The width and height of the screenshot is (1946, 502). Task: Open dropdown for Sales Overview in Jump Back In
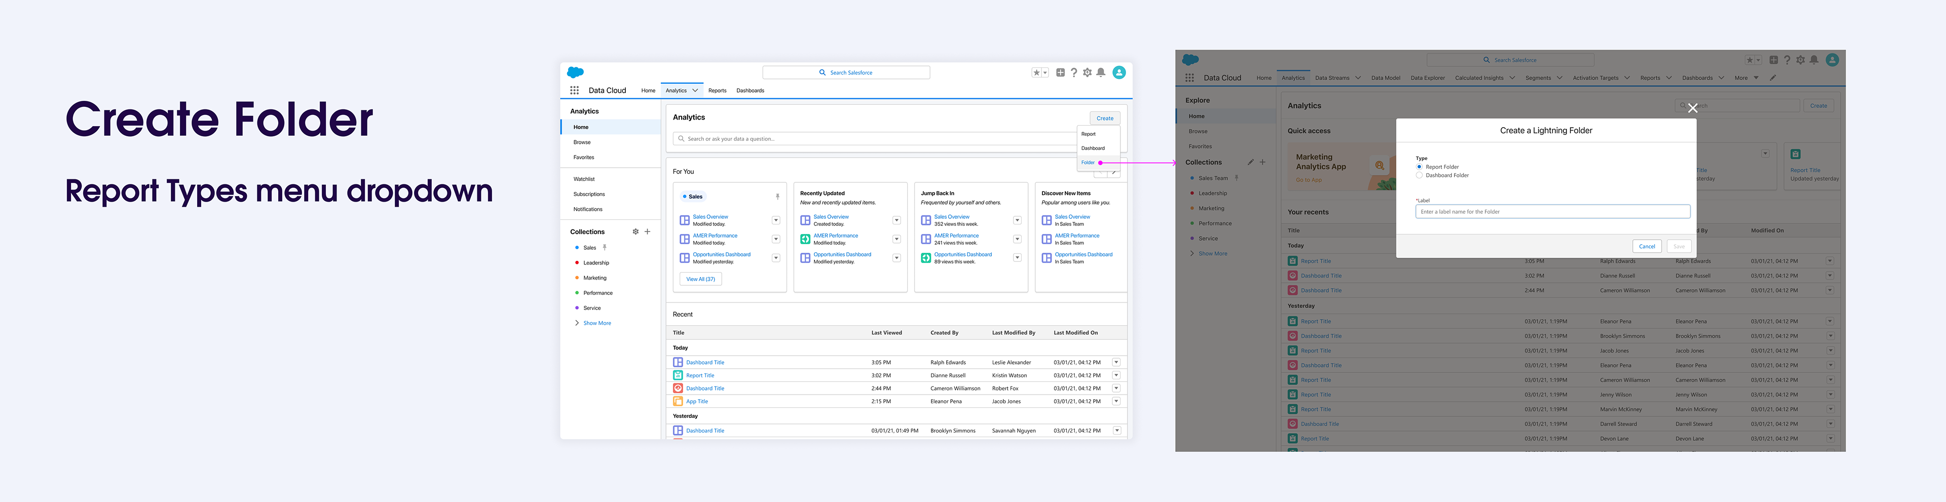1018,220
